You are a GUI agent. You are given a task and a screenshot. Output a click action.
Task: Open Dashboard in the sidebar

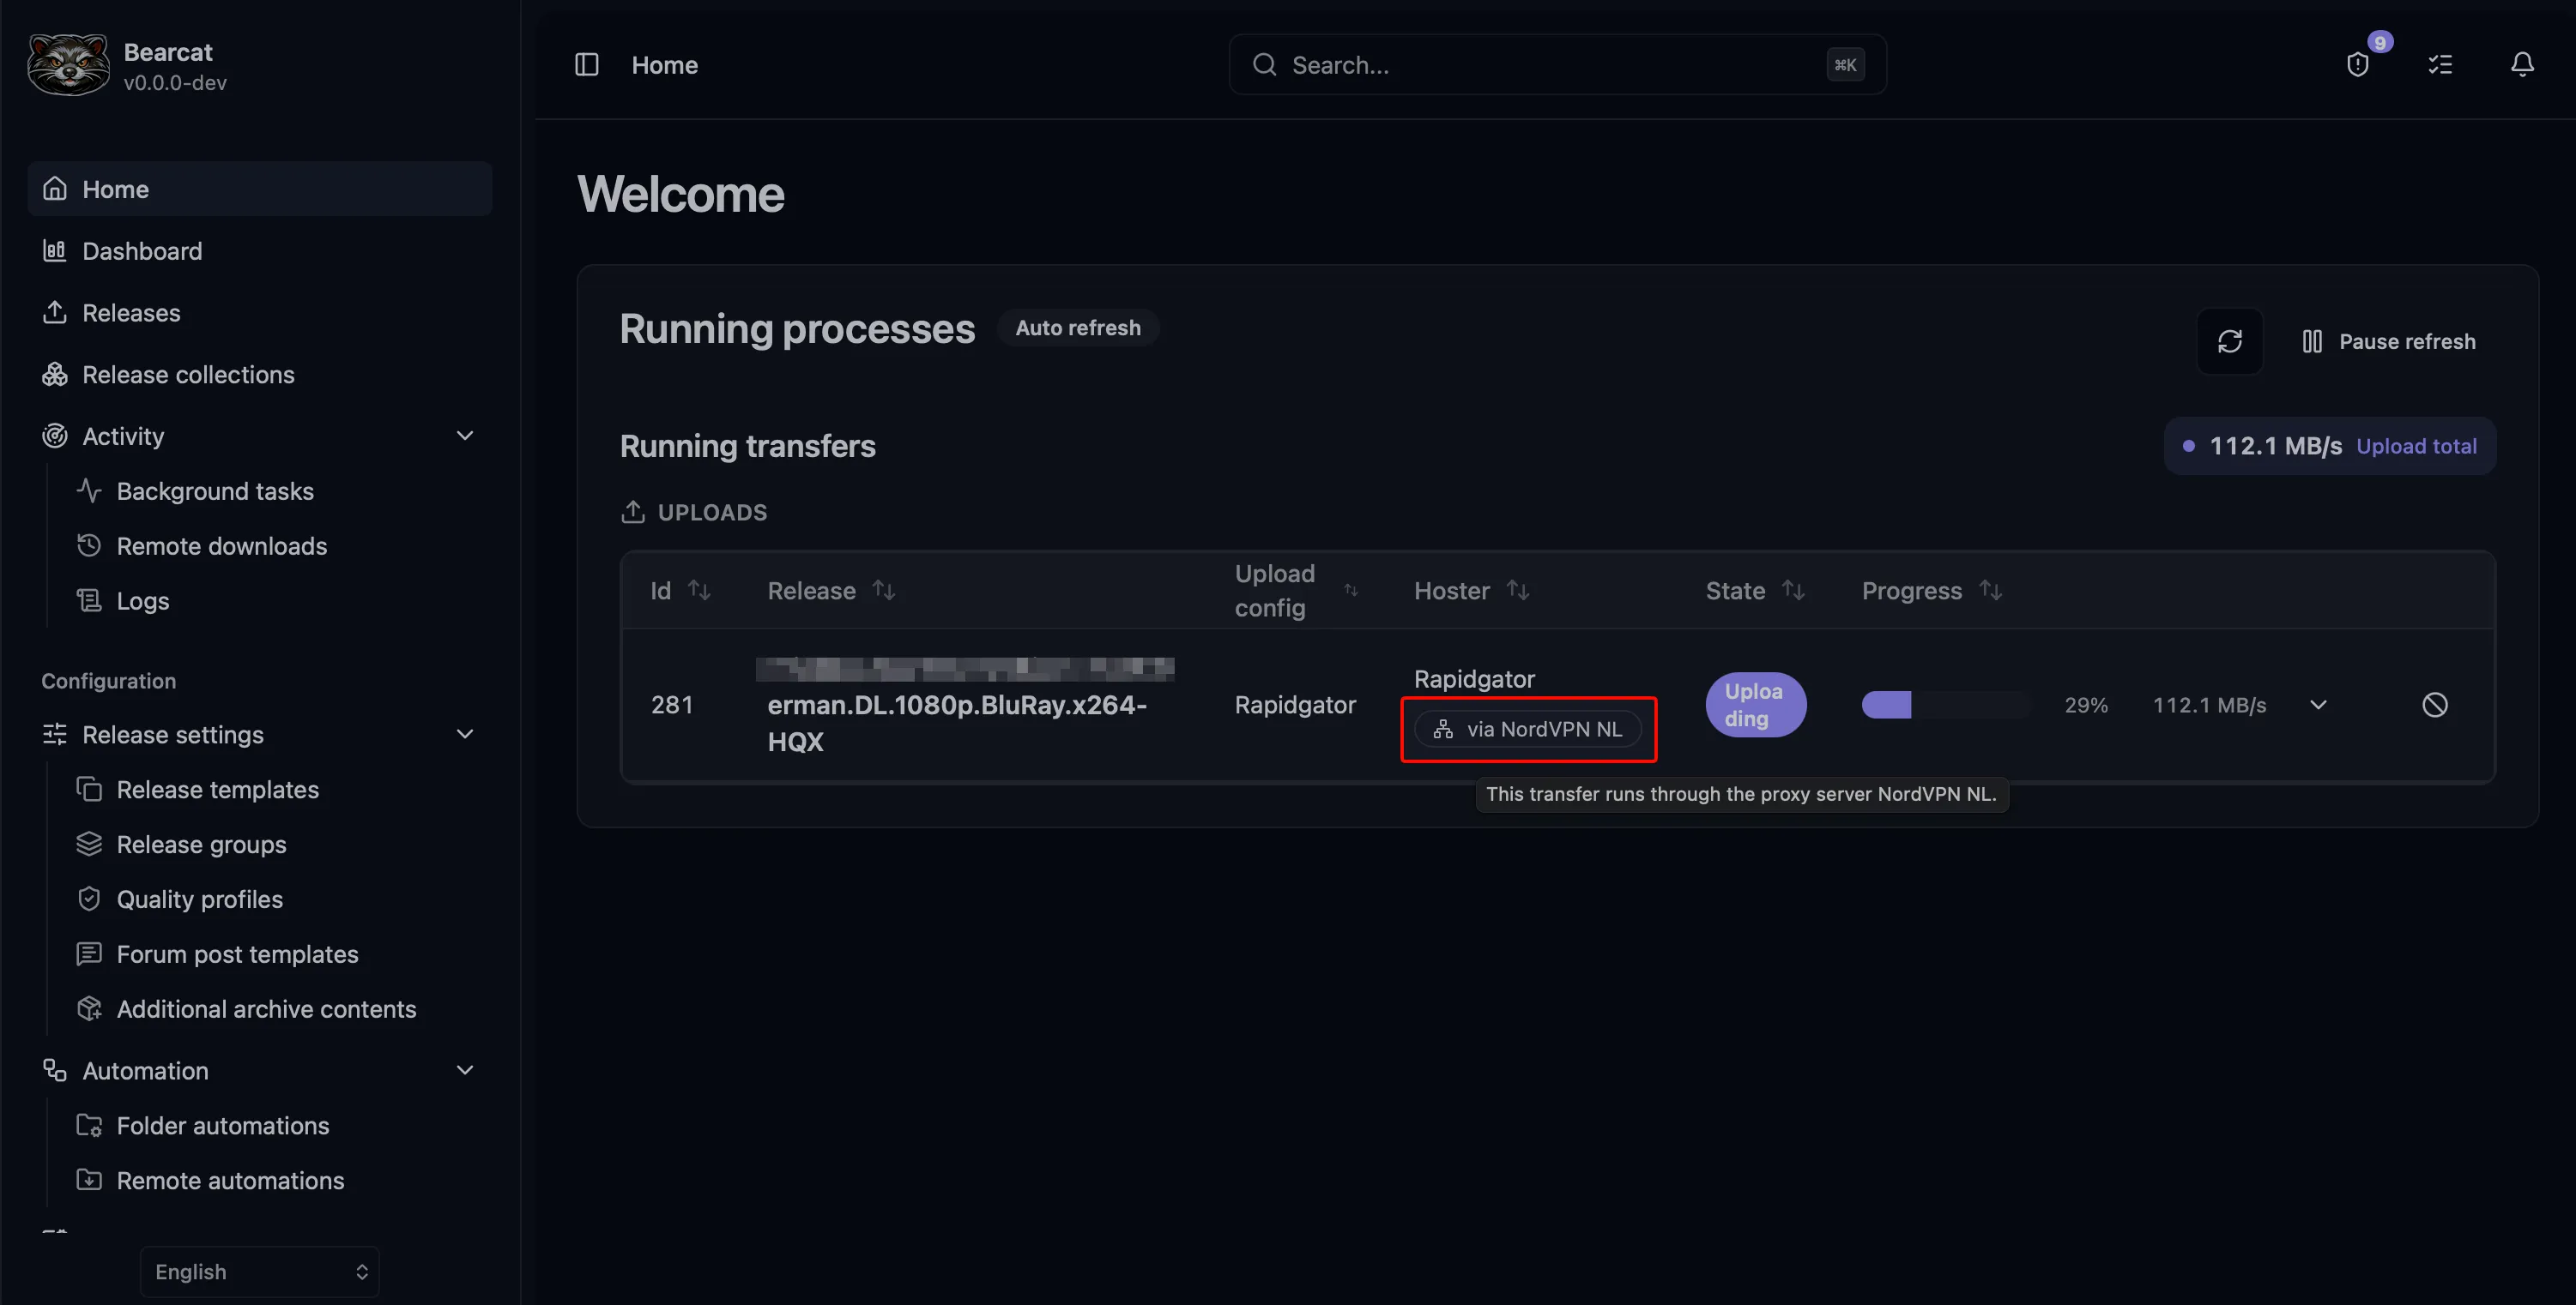pyautogui.click(x=260, y=251)
